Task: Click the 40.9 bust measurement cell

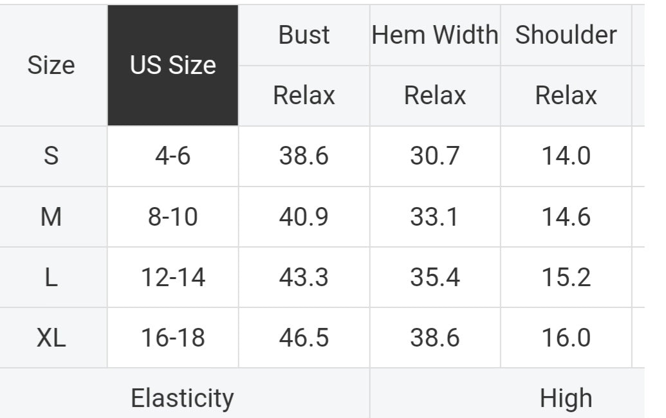Action: pos(304,217)
